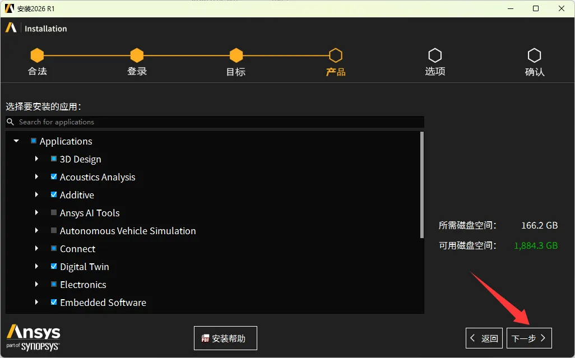Viewport: 575px width, 358px height.
Task: Maximize the installer window
Action: tap(536, 8)
